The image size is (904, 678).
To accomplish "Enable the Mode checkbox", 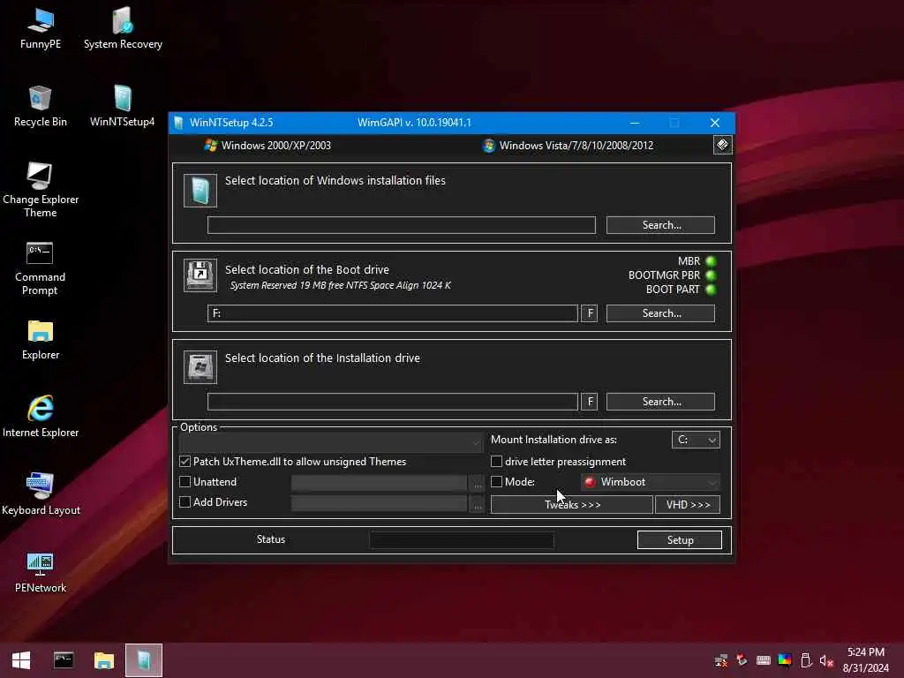I will (x=496, y=481).
